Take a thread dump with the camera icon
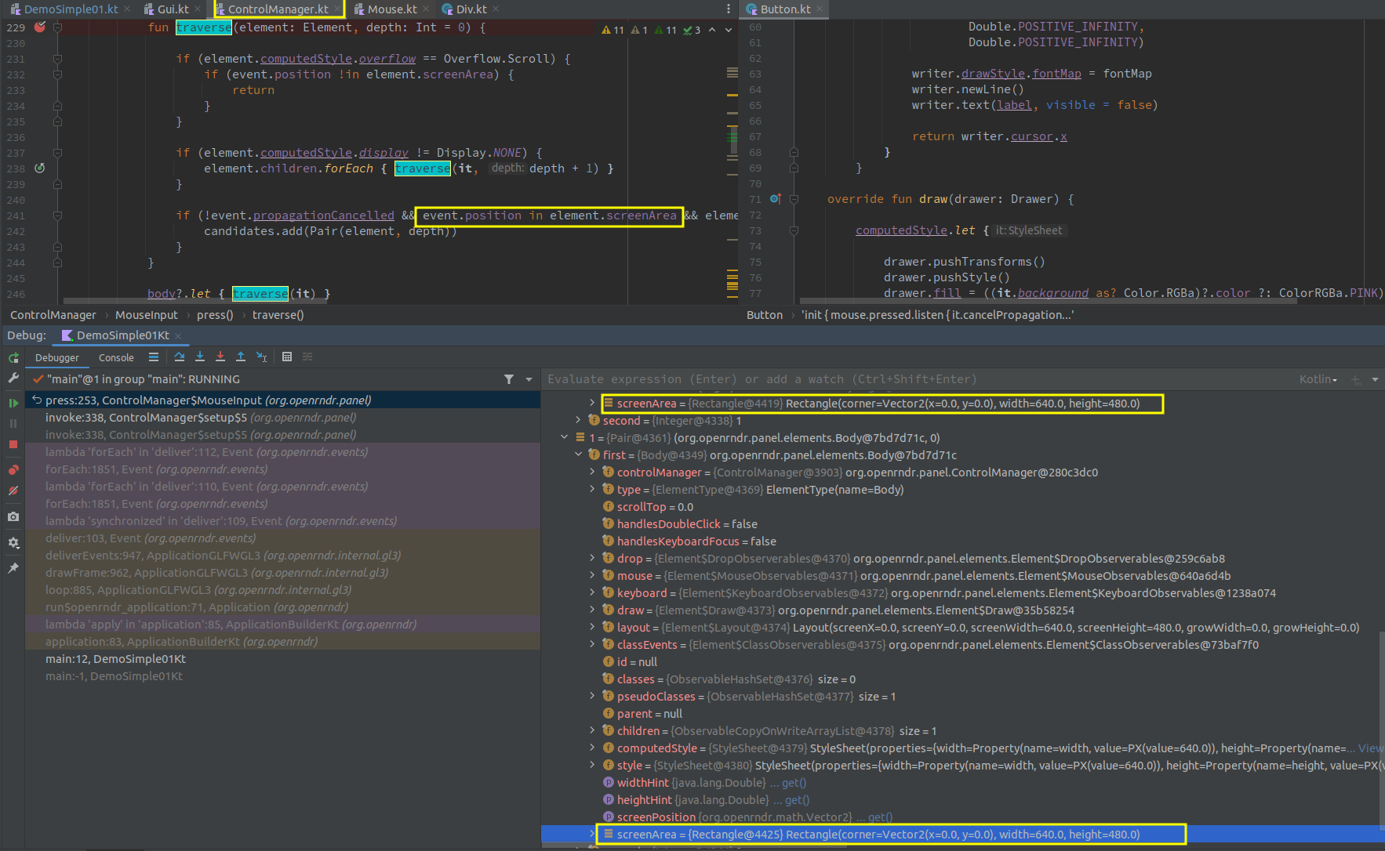 coord(13,516)
